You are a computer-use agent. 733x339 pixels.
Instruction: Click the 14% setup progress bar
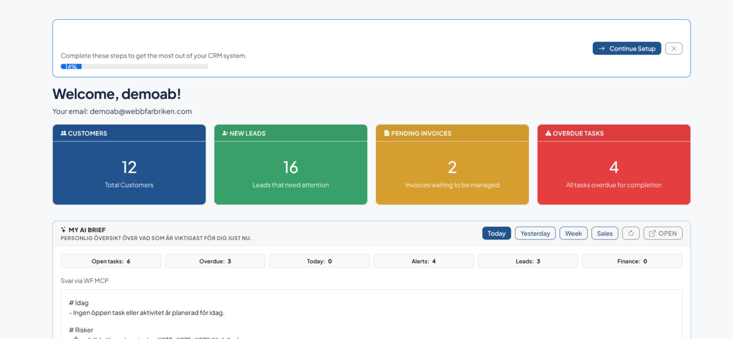coord(72,66)
